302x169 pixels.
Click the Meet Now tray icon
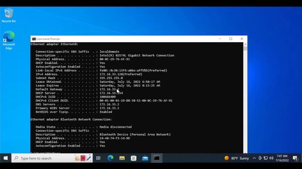pos(260,158)
